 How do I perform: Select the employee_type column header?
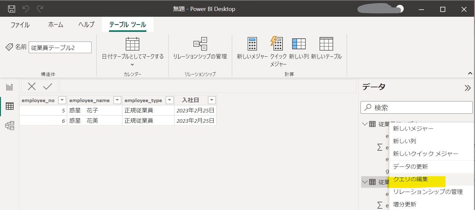tap(143, 100)
